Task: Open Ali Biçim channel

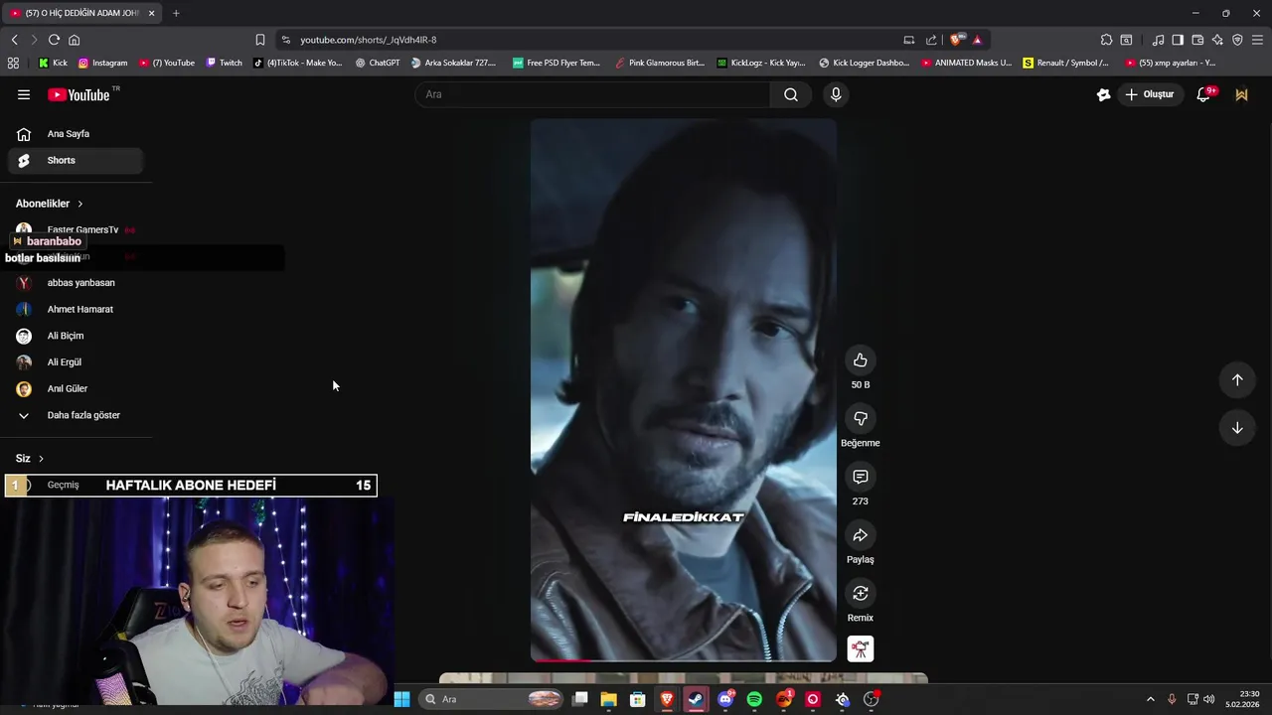Action: [76, 336]
